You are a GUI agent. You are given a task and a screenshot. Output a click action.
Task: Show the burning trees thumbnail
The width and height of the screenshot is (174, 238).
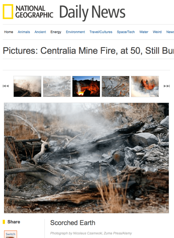(145, 86)
